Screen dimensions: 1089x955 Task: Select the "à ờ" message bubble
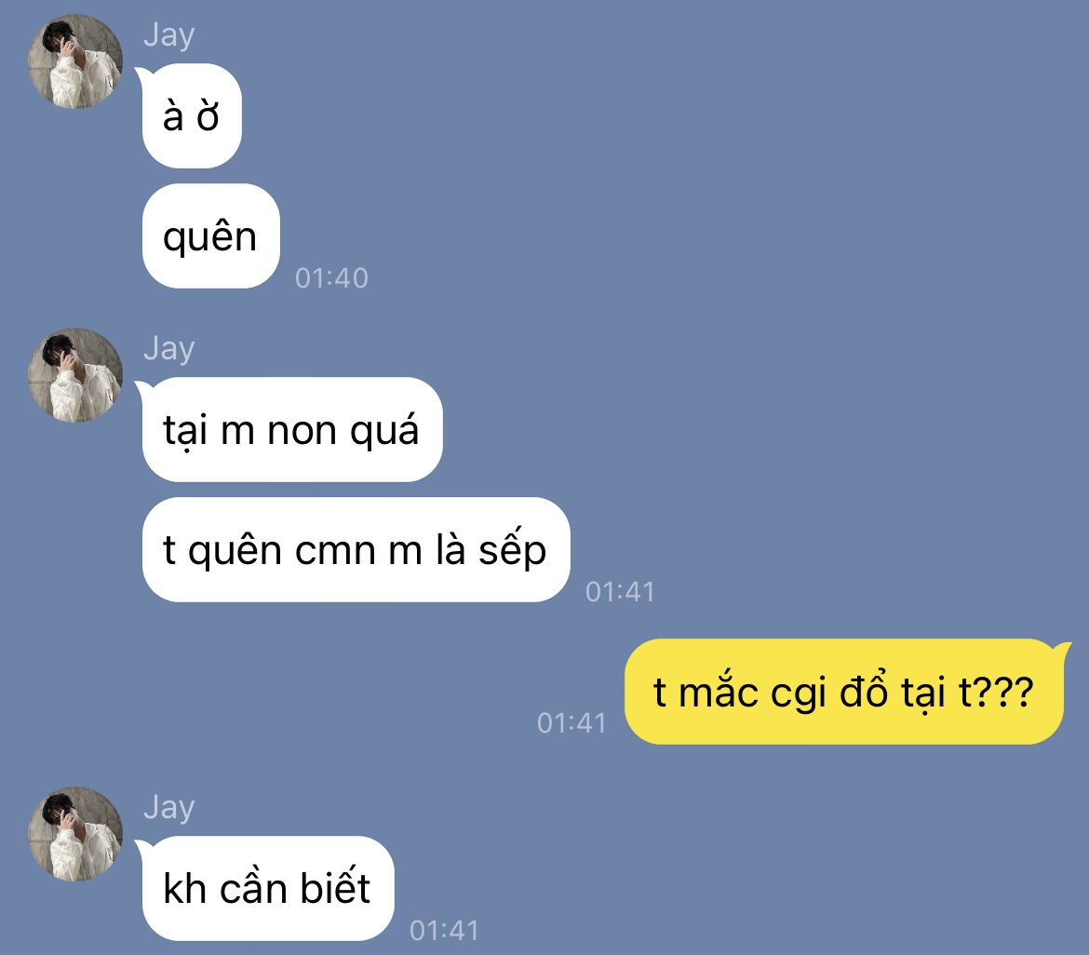(x=191, y=115)
